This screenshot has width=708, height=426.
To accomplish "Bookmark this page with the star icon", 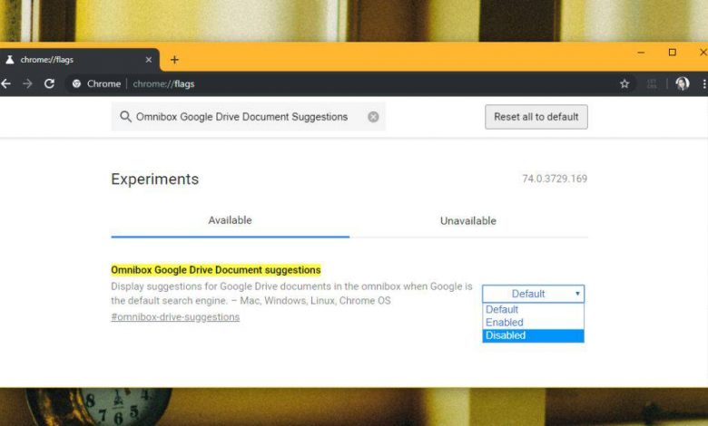I will [624, 83].
